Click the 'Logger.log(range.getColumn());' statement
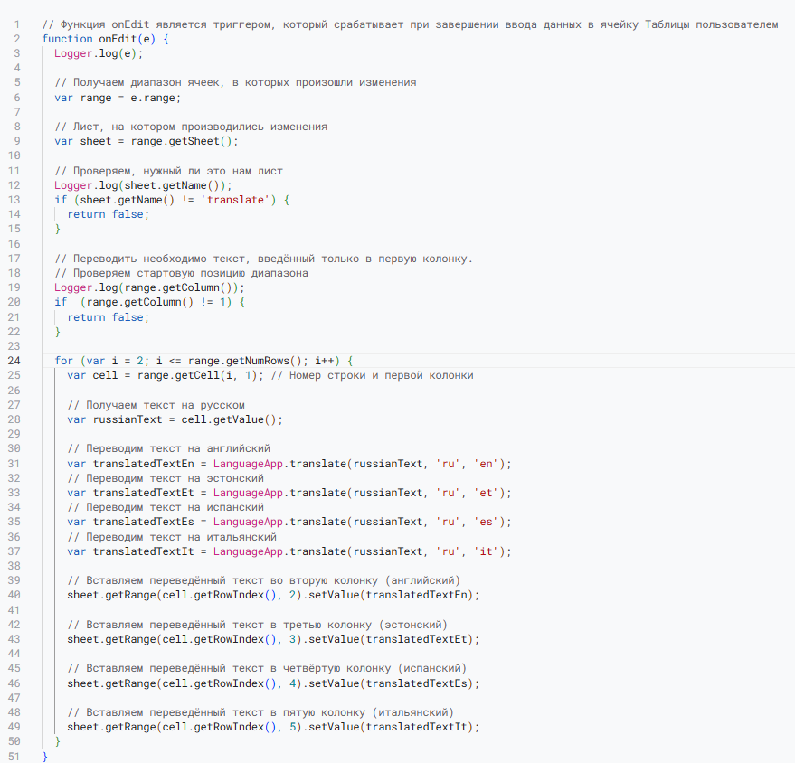 (x=149, y=287)
